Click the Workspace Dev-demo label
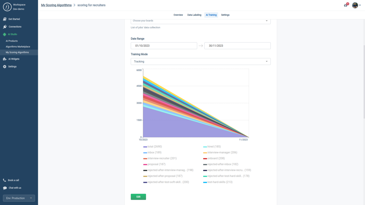The image size is (365, 205). pos(19,7)
